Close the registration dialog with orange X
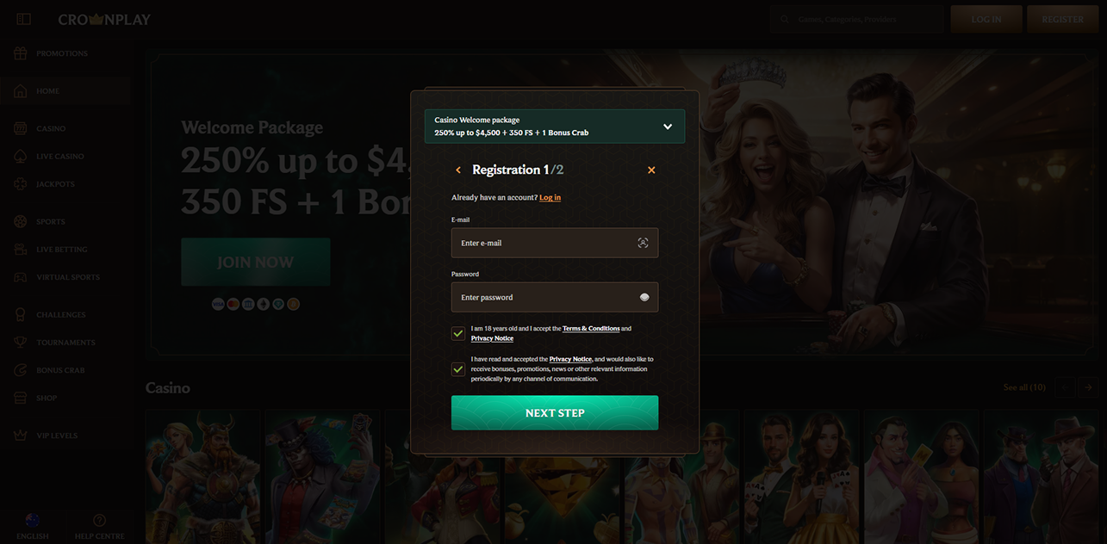Viewport: 1107px width, 544px height. (651, 170)
